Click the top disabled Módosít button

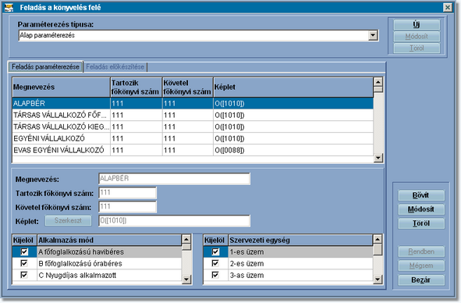tap(417, 37)
